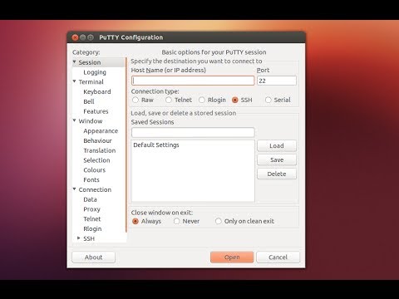Viewport: 399px width, 299px height.
Task: Open the Data category
Action: coord(90,199)
